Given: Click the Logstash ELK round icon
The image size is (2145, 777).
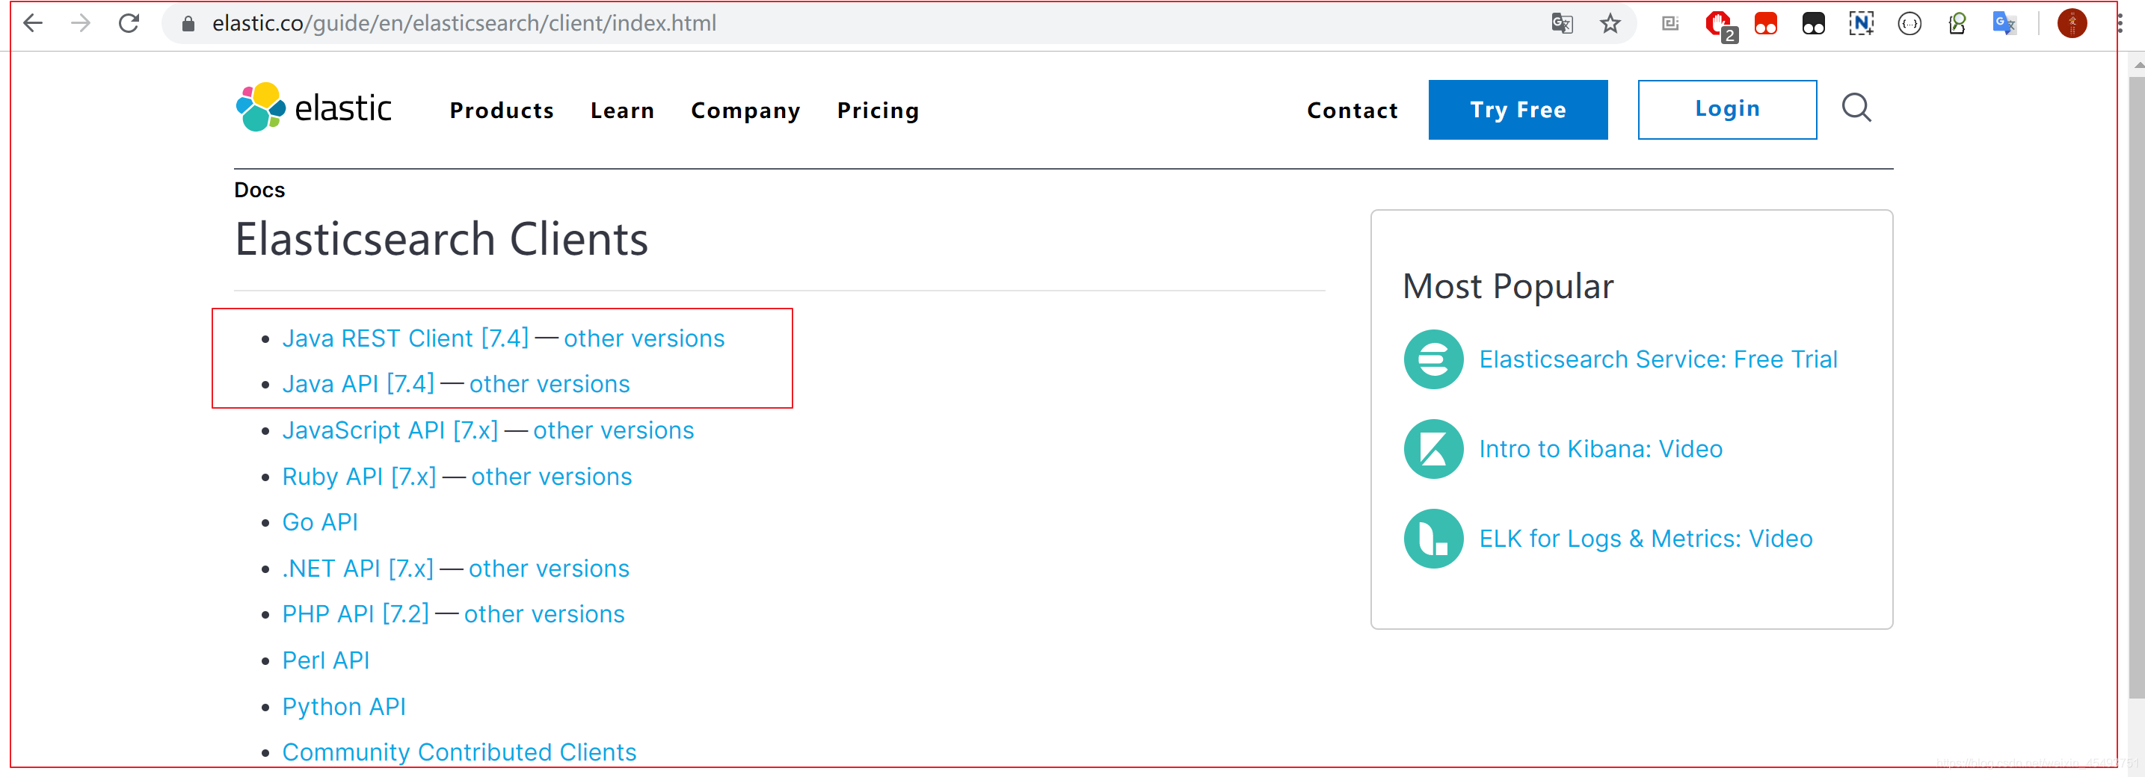Looking at the screenshot, I should (1433, 539).
